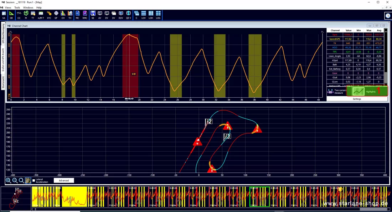Select the GF target icon
The height and width of the screenshot is (212, 392).
point(56,15)
